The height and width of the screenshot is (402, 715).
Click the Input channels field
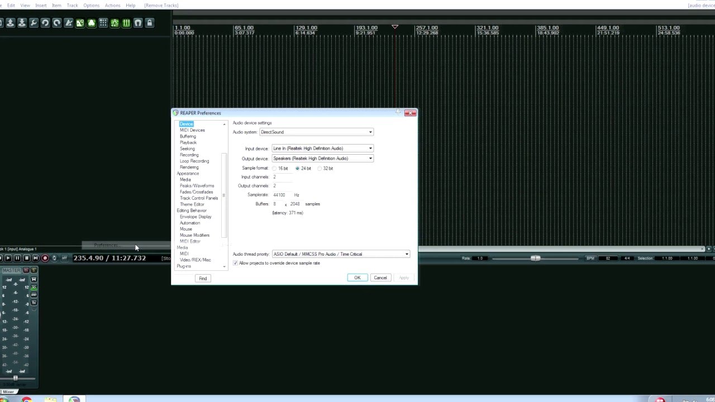click(282, 177)
